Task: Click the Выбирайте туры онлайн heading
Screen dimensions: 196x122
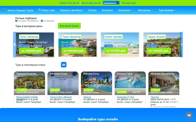Action: coord(98,119)
